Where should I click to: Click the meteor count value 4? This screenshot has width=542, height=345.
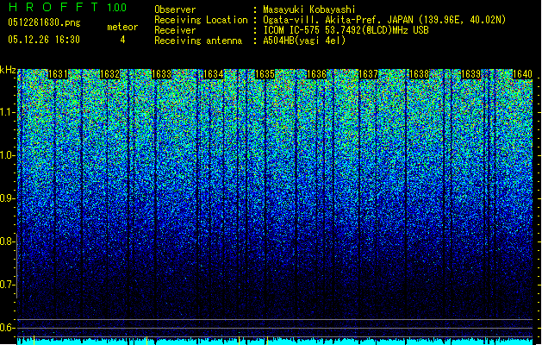tap(122, 40)
